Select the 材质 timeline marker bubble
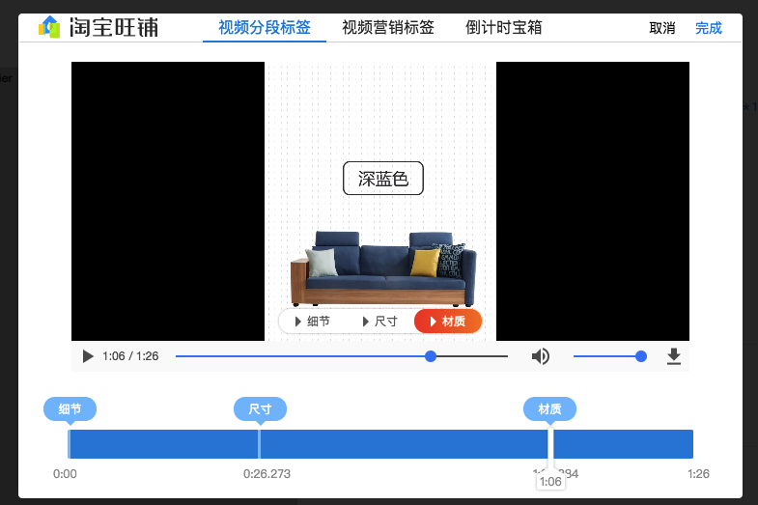This screenshot has width=758, height=505. coord(549,409)
